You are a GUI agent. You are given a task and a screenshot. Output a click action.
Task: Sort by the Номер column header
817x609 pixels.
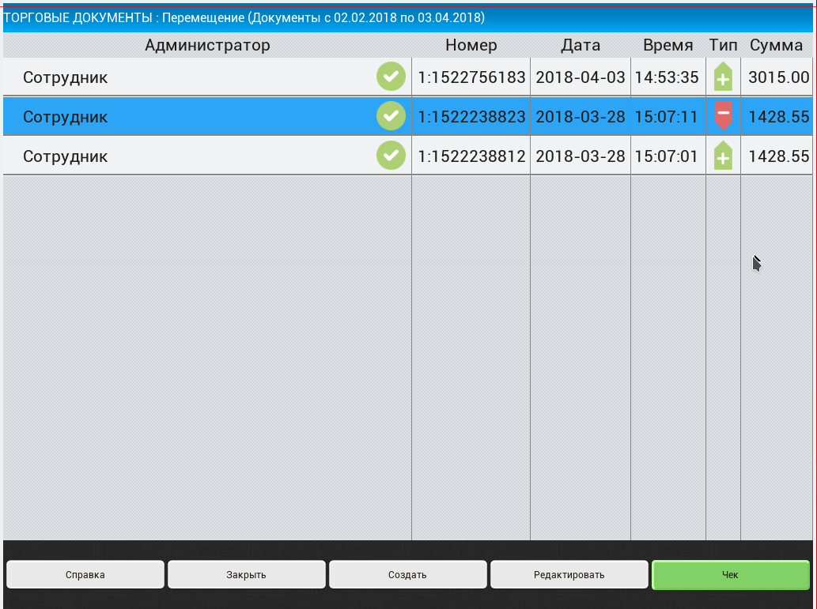pos(471,45)
